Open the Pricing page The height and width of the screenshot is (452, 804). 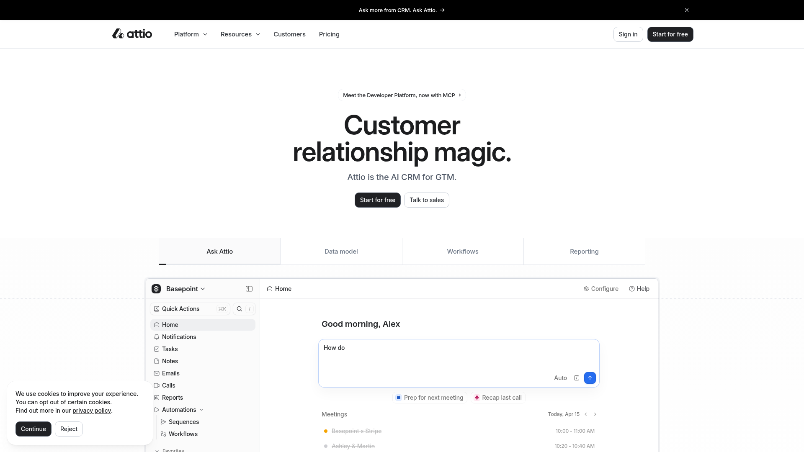point(329,34)
